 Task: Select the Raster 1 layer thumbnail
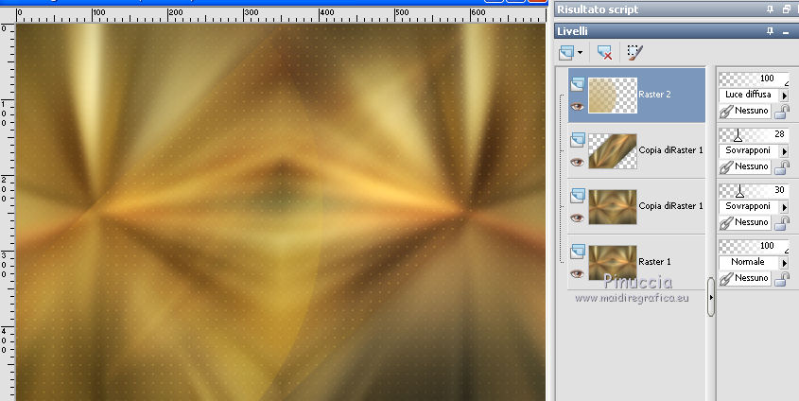613,262
